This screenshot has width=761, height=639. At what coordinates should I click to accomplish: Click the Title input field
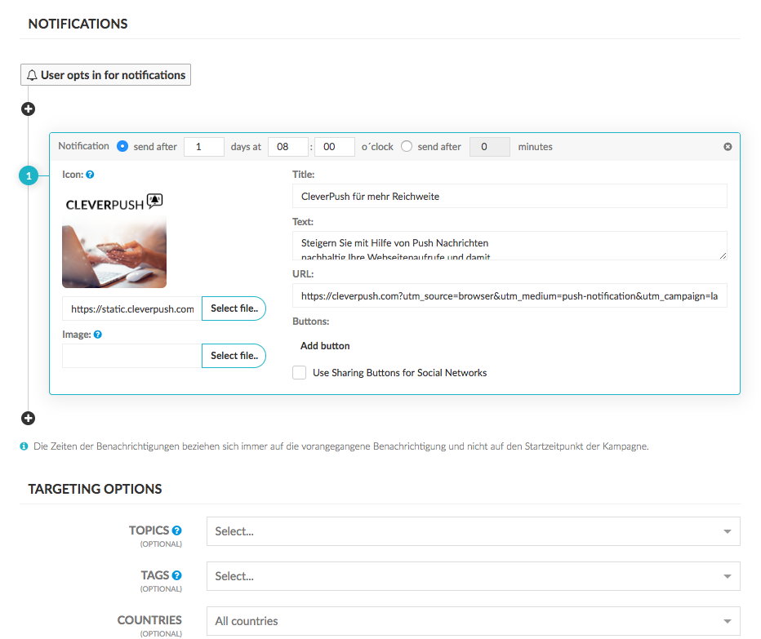click(x=510, y=196)
